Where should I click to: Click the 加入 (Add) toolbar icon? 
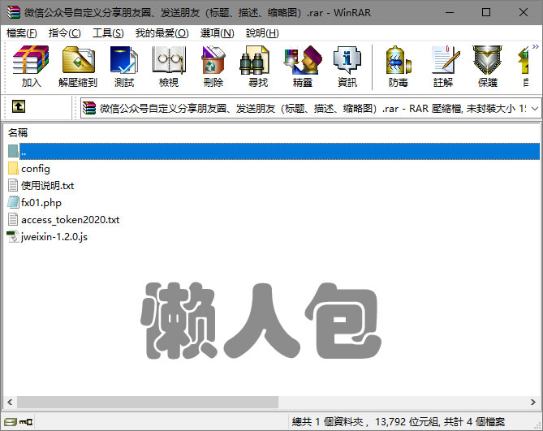32,67
